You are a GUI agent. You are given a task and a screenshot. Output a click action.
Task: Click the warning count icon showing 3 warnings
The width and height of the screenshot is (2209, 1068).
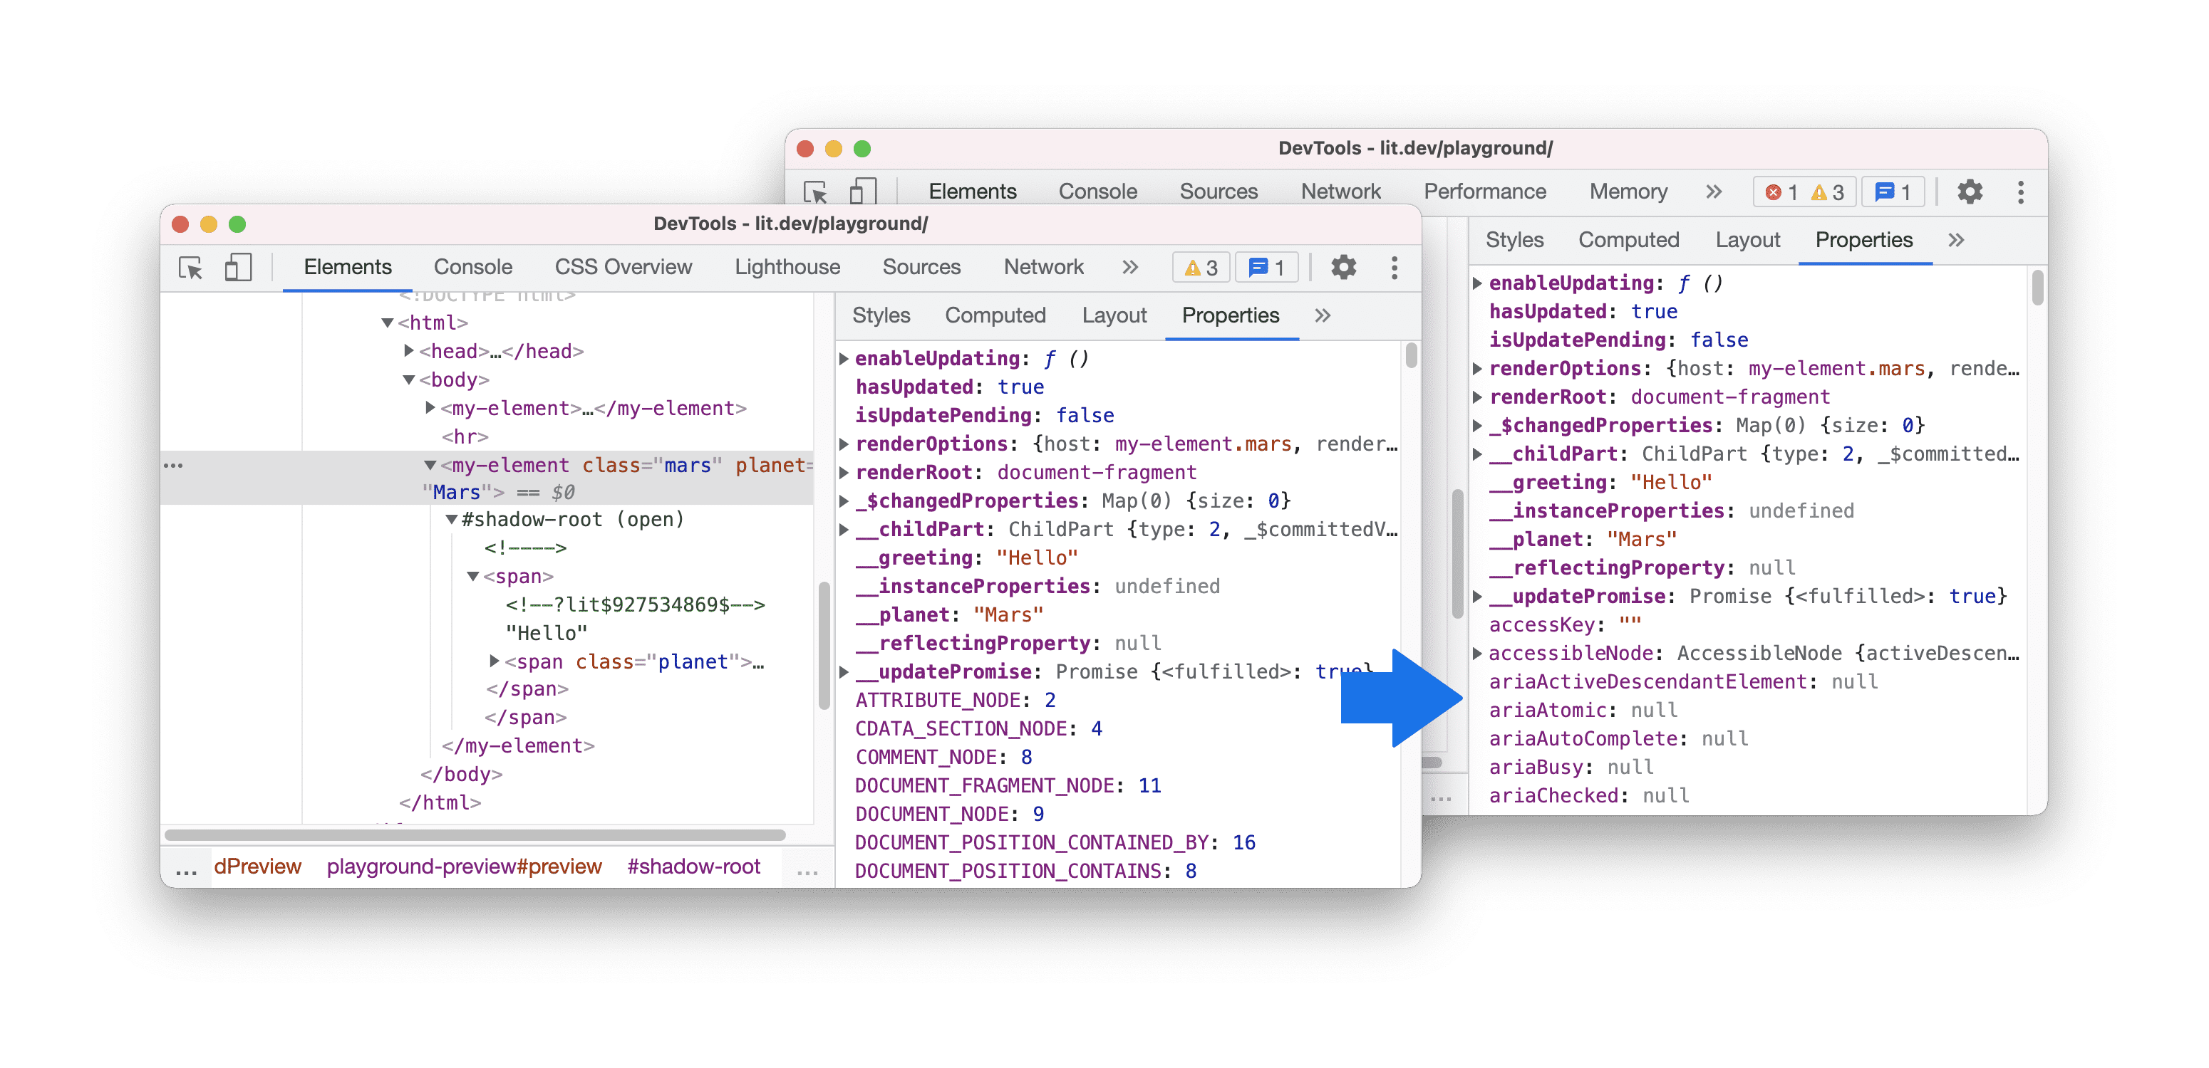pos(1203,267)
